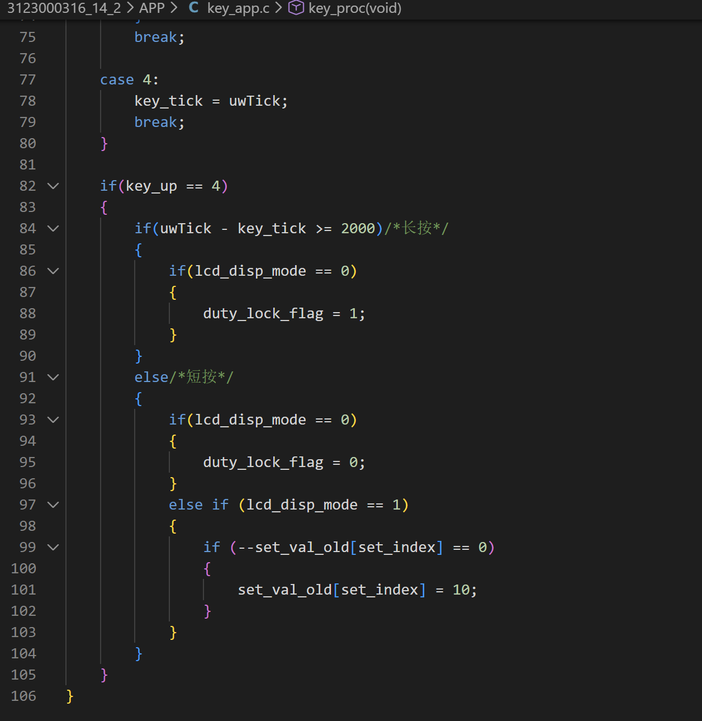Place cursor on 2000 in line 84
Viewport: 702px width, 721px height.
coord(358,228)
